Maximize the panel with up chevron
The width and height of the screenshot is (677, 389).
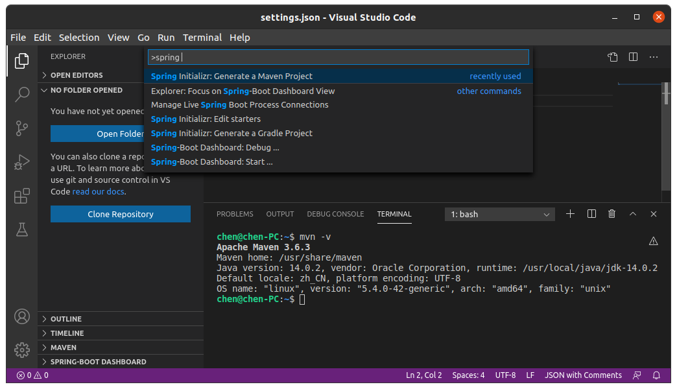(x=632, y=214)
